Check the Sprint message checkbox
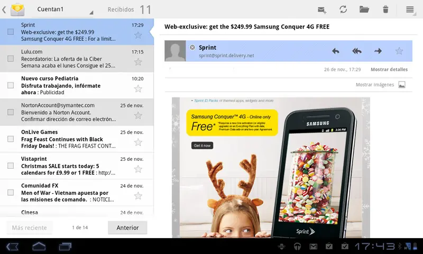Viewport: 423px width, 254px height. point(11,32)
